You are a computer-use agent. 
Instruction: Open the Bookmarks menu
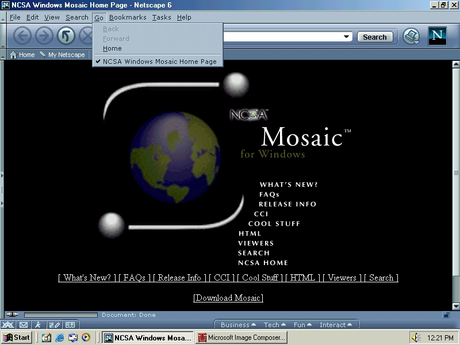[x=128, y=17]
